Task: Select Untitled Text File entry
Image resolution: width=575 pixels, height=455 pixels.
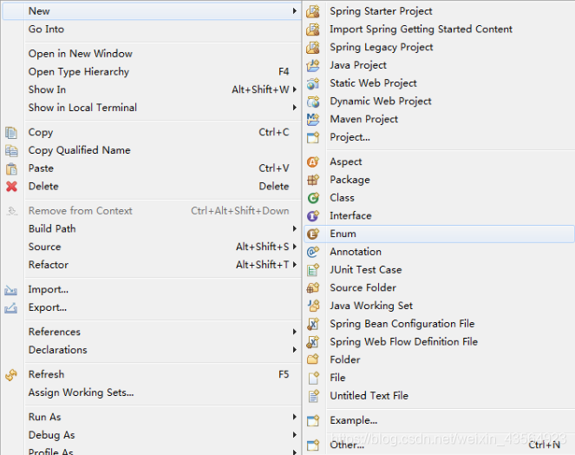Action: [439, 396]
